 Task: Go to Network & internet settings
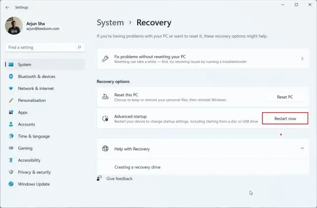(45, 88)
